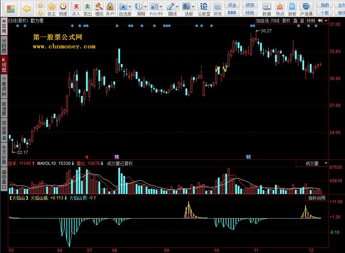Go back with the yellow left arrow
Image resolution: width=345 pixels, height=253 pixels.
coord(27,9)
